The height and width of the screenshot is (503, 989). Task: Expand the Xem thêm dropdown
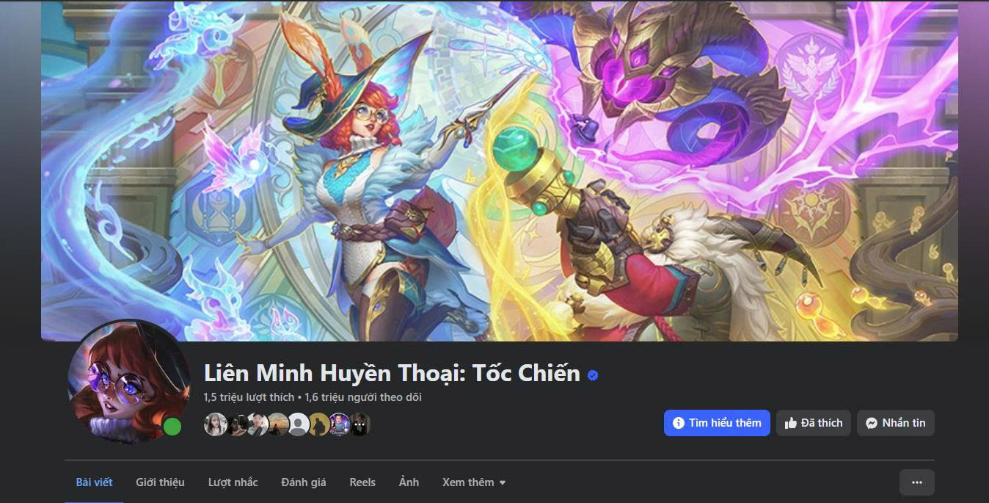coord(474,482)
